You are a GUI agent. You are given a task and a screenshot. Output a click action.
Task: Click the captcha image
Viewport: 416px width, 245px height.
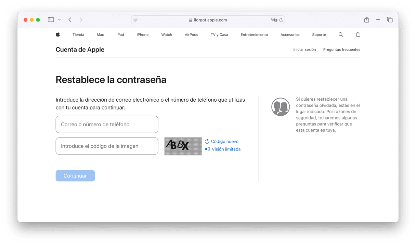point(183,146)
